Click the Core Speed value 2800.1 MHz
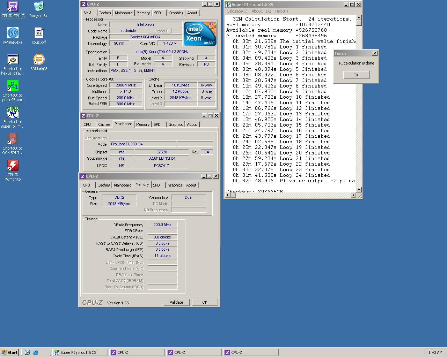447x357 pixels. pos(126,85)
